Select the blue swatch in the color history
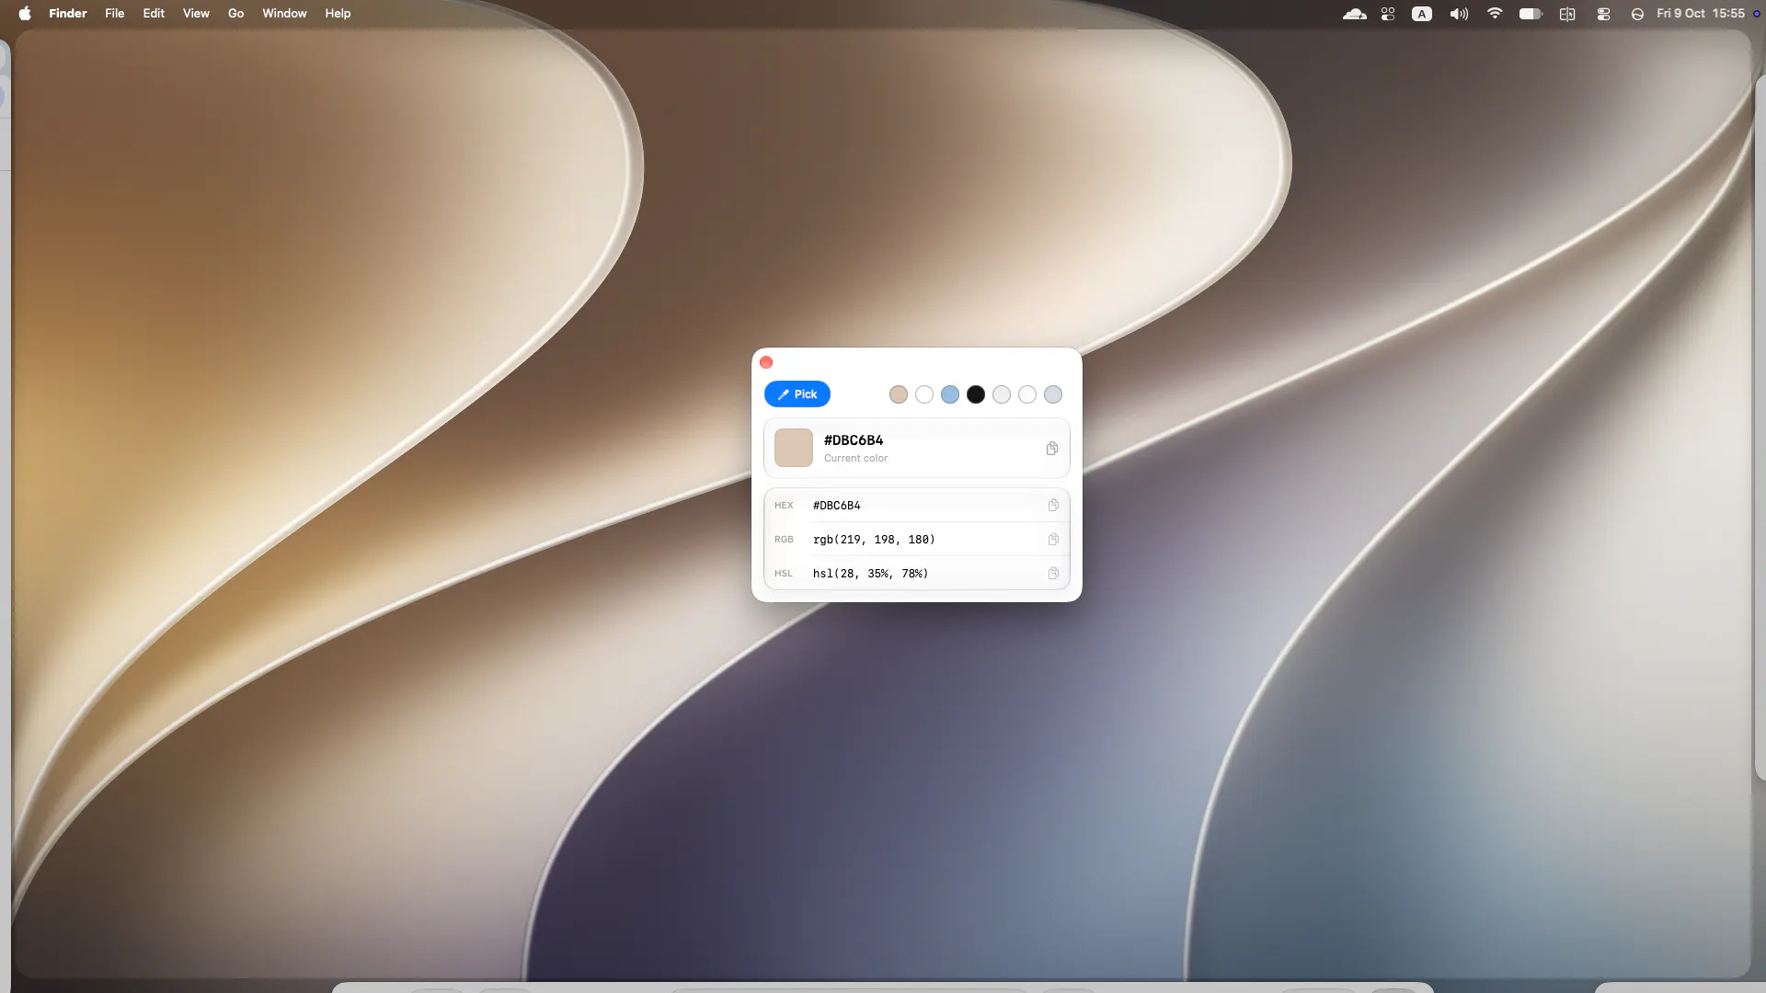 [x=950, y=394]
